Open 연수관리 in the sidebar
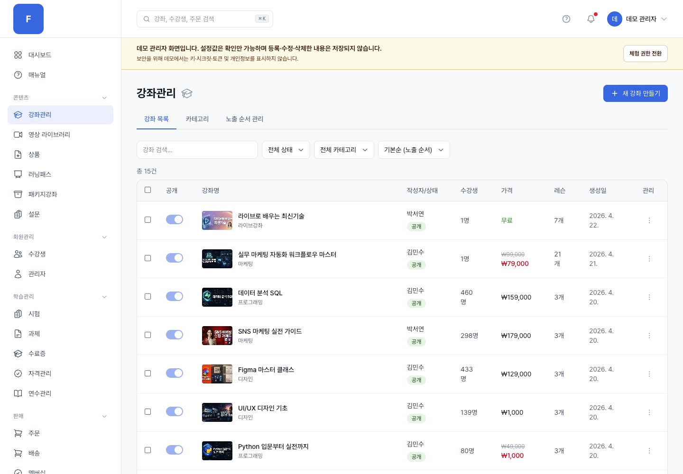Screen dimensions: 683x474 [60, 393]
